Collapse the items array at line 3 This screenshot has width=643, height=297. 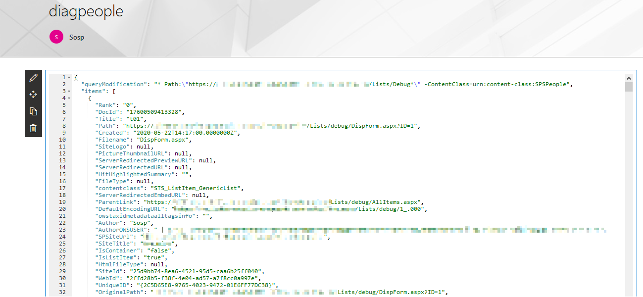coord(69,91)
